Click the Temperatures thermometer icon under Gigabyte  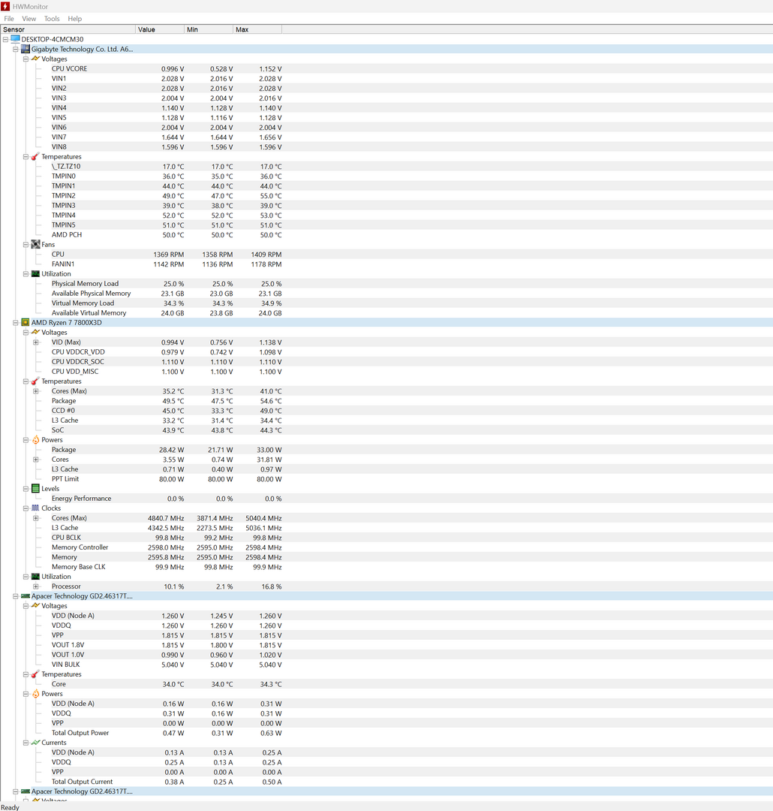pyautogui.click(x=36, y=156)
